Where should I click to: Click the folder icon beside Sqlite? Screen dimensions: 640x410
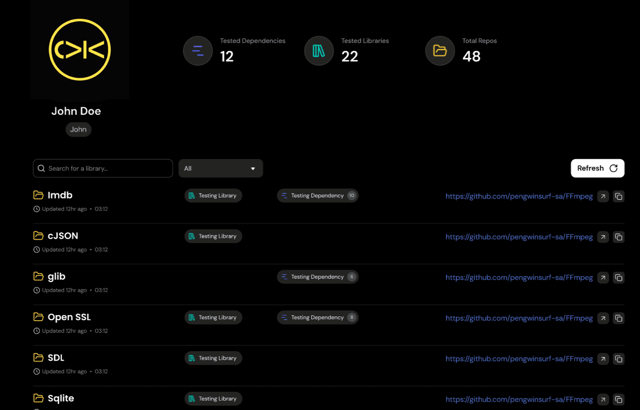coord(38,398)
